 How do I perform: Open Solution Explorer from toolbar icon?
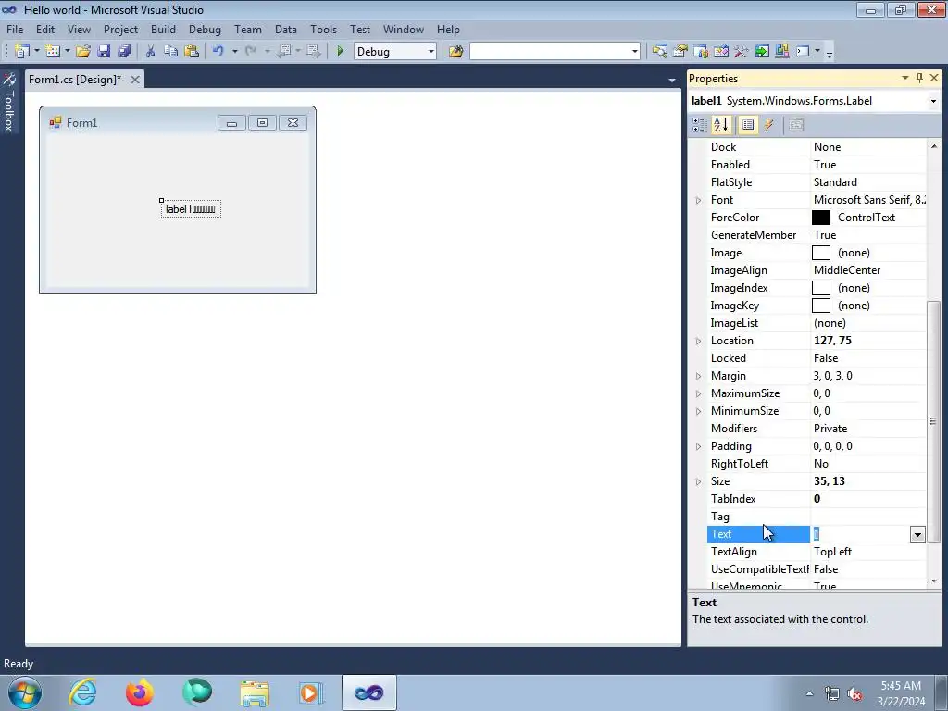[659, 52]
